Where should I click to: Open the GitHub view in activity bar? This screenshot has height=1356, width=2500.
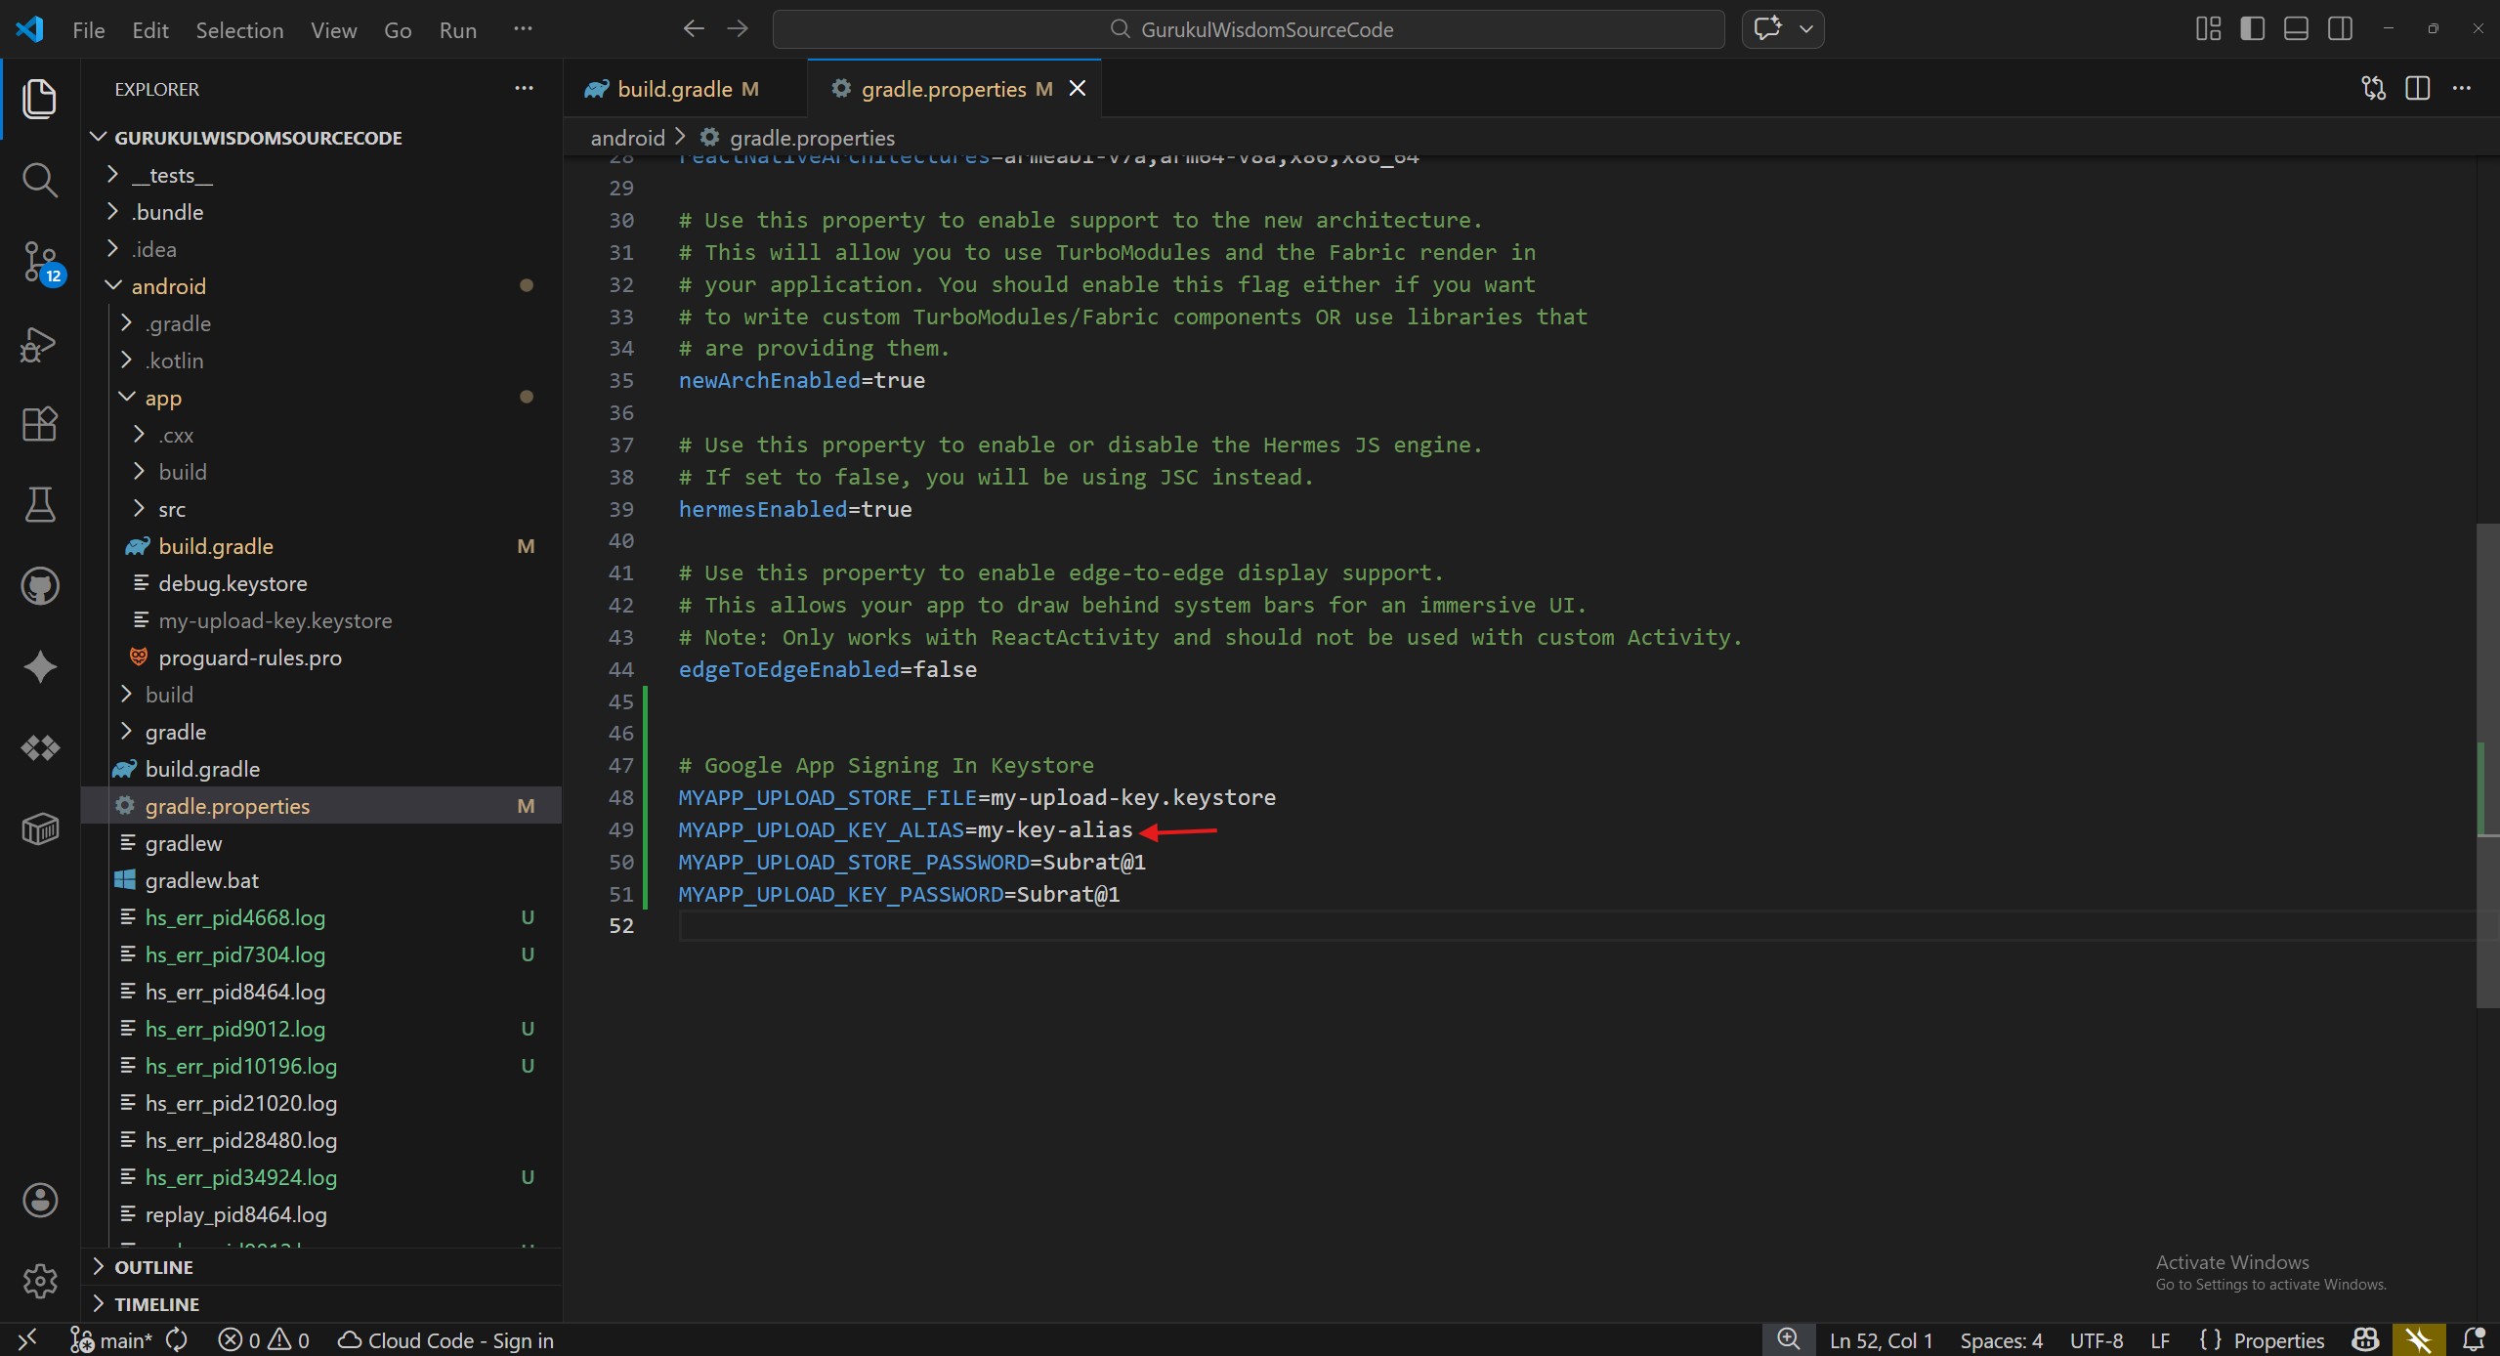39,586
